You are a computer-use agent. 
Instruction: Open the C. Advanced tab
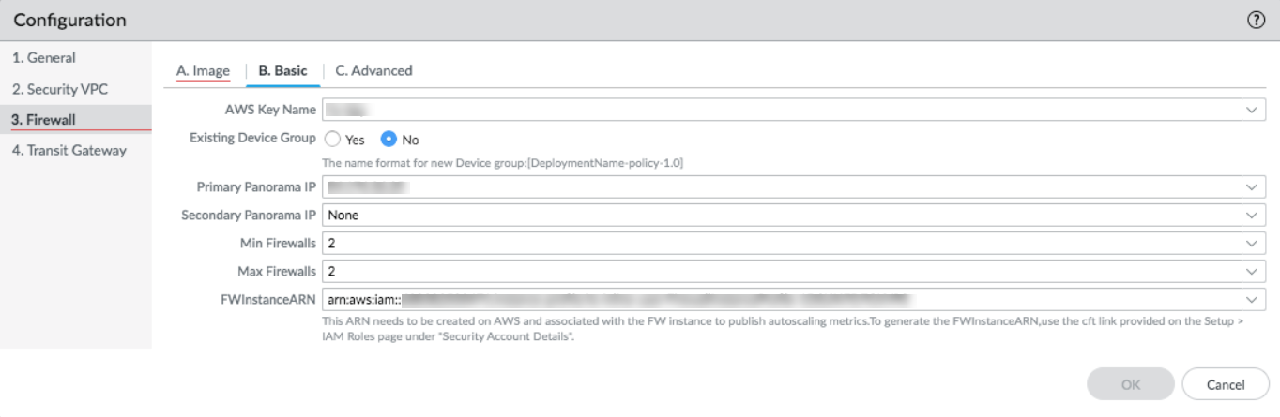point(373,70)
